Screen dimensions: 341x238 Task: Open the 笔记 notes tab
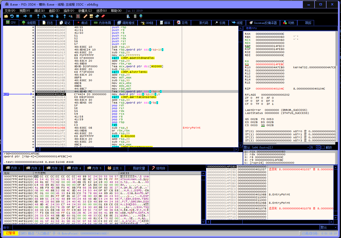[65, 23]
